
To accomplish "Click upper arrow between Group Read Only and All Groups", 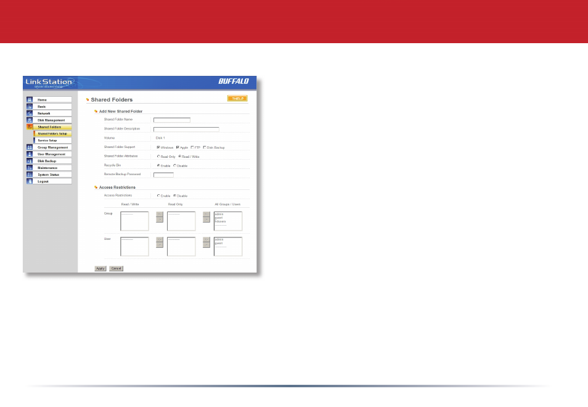I will coord(206,214).
